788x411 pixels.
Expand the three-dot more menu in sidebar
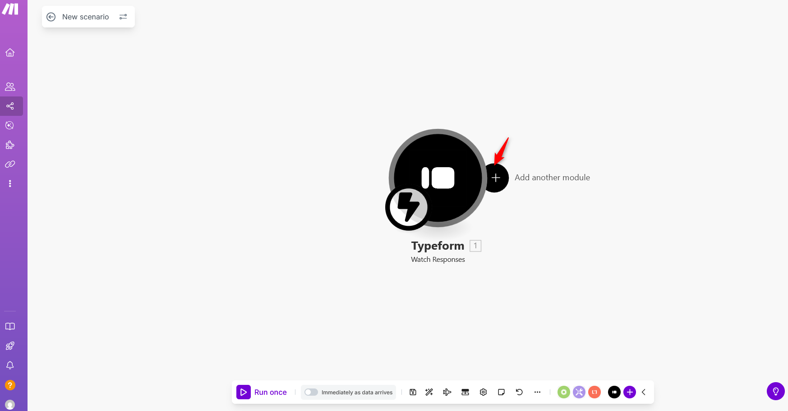(10, 183)
